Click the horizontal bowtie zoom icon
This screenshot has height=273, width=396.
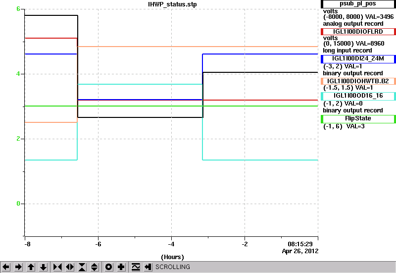(x=57, y=267)
